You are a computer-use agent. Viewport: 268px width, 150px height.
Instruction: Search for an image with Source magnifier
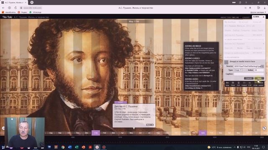click(x=263, y=66)
